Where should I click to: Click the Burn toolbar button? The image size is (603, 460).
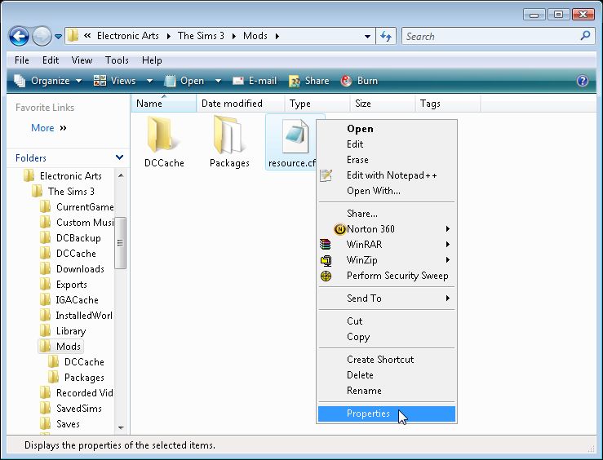pyautogui.click(x=359, y=81)
